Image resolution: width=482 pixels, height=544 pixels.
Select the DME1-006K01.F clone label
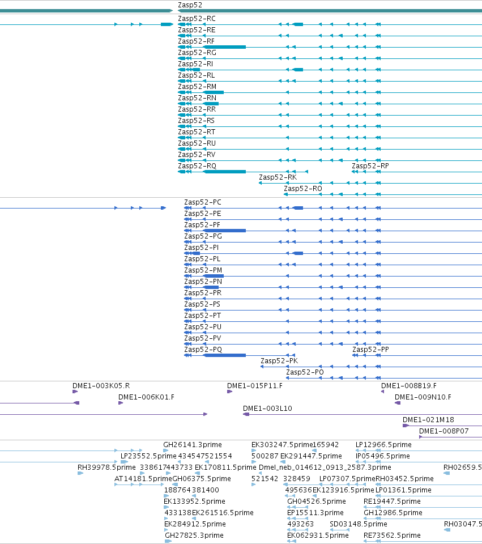146,397
